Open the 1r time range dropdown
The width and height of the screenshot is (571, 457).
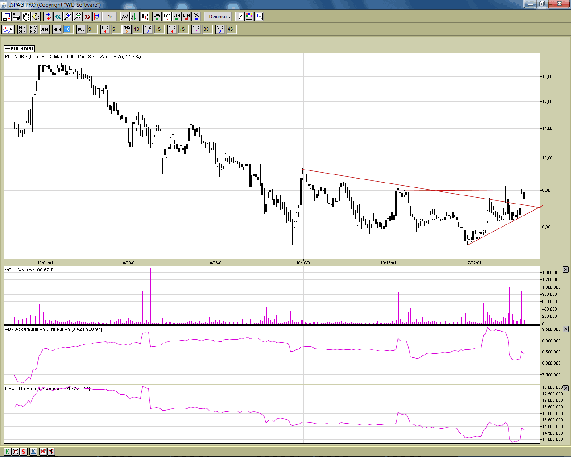[111, 17]
